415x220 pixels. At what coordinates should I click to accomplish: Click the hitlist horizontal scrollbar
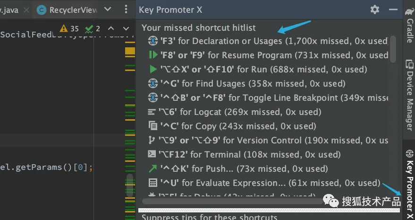236,201
